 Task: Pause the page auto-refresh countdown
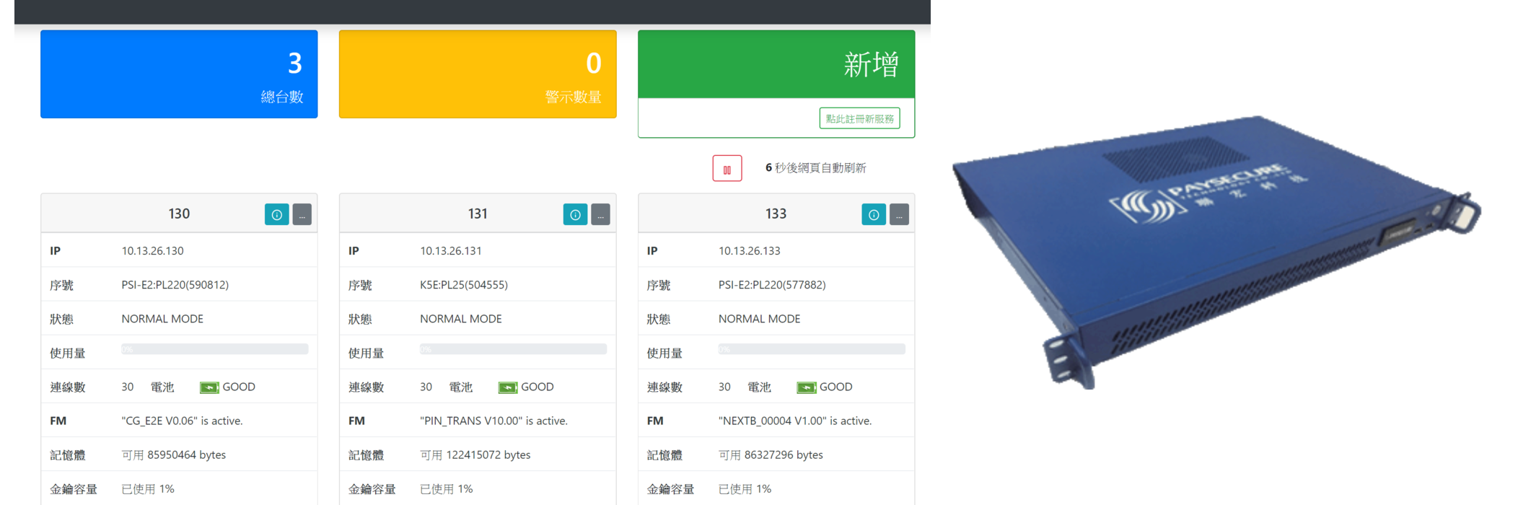(727, 169)
